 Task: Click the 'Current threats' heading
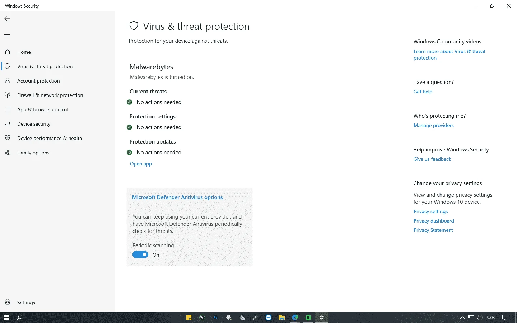point(148,92)
